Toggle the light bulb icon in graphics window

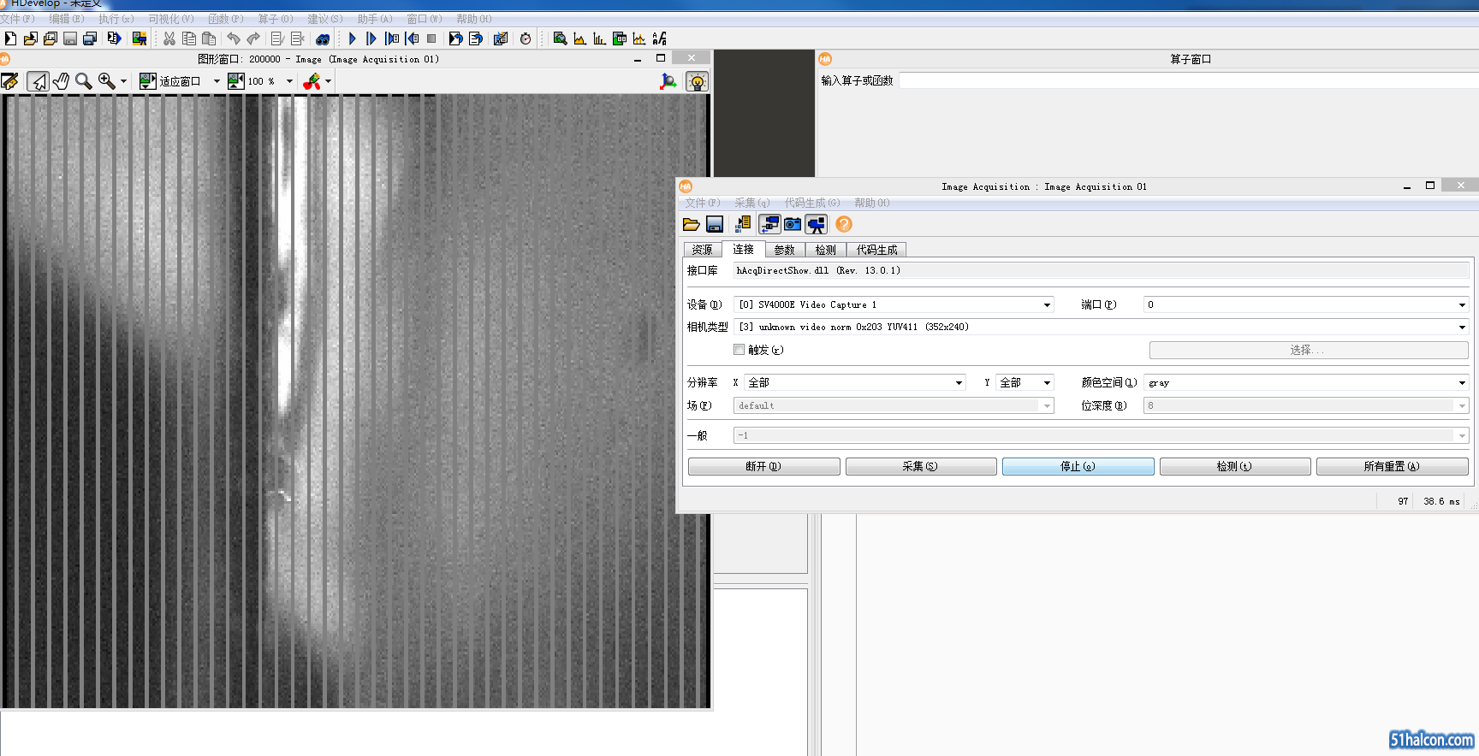pyautogui.click(x=698, y=82)
